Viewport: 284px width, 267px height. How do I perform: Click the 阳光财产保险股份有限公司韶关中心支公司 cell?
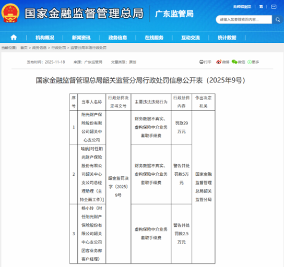click(x=92, y=127)
